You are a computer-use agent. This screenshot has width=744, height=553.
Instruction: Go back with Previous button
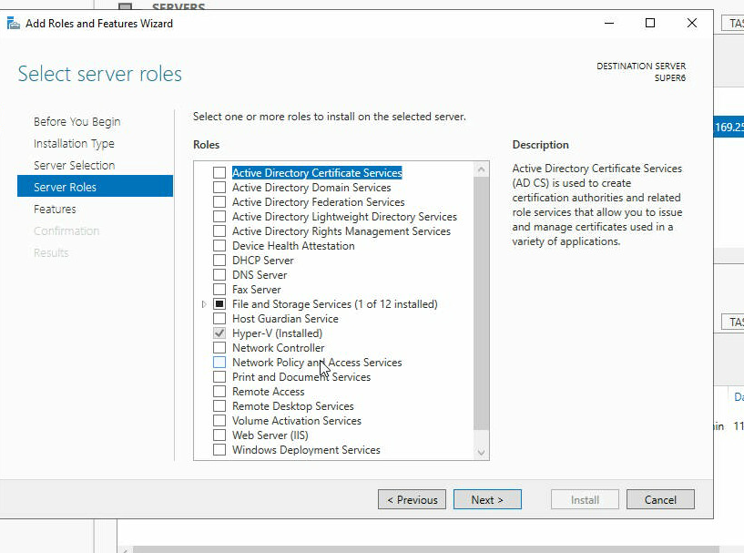click(412, 499)
